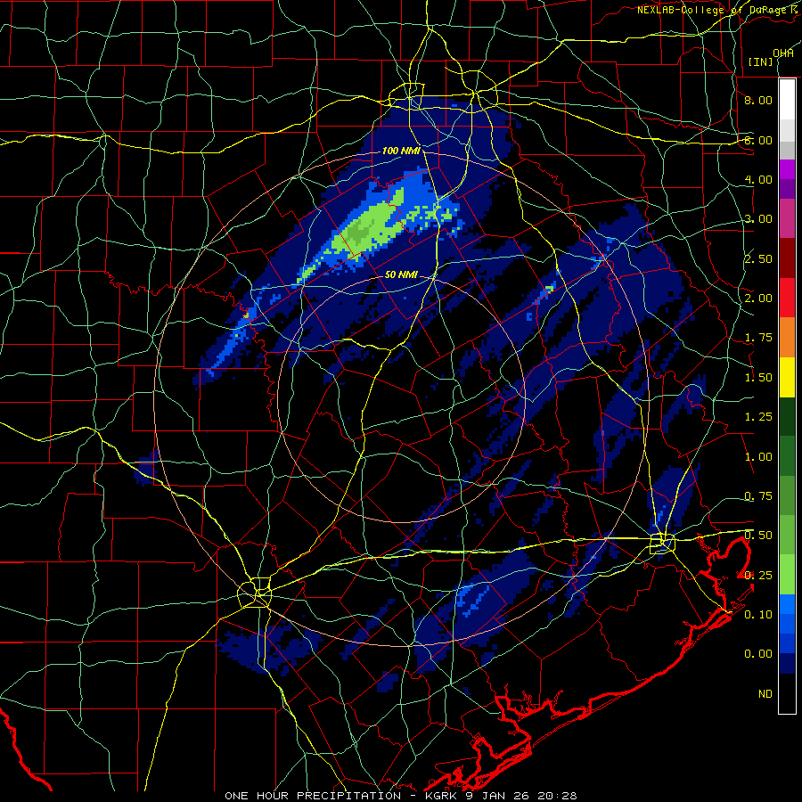The image size is (802, 802).
Task: Click the navy swatch below 0.00
Action: [787, 664]
